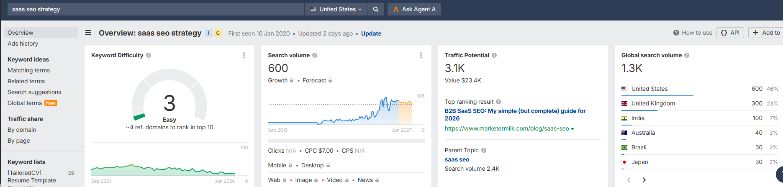Open Ads history in the sidebar

pyautogui.click(x=23, y=44)
